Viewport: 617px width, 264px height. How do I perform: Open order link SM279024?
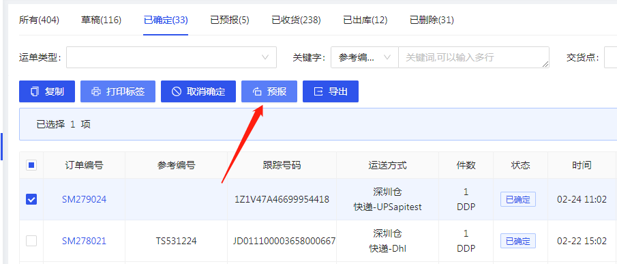click(85, 199)
